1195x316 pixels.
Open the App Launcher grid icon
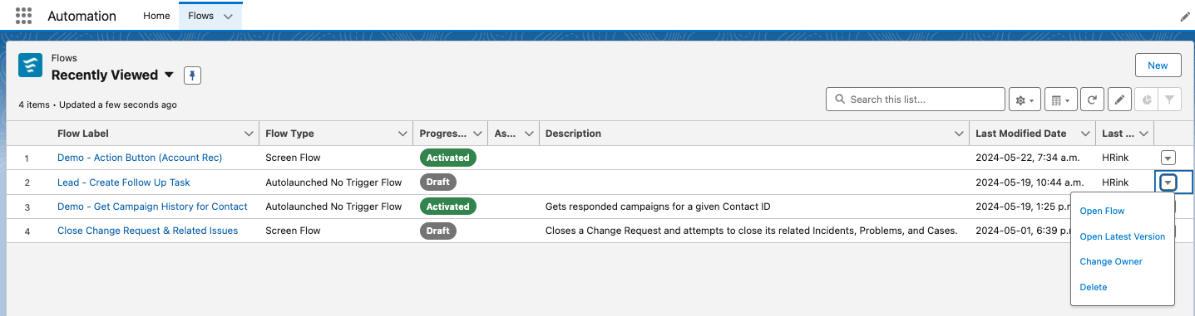pos(23,16)
